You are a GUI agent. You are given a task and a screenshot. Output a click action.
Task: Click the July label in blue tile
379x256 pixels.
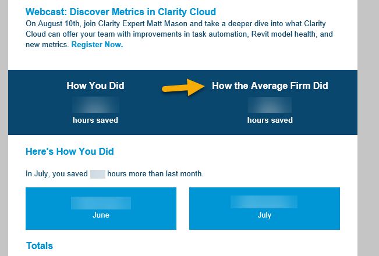pyautogui.click(x=264, y=215)
